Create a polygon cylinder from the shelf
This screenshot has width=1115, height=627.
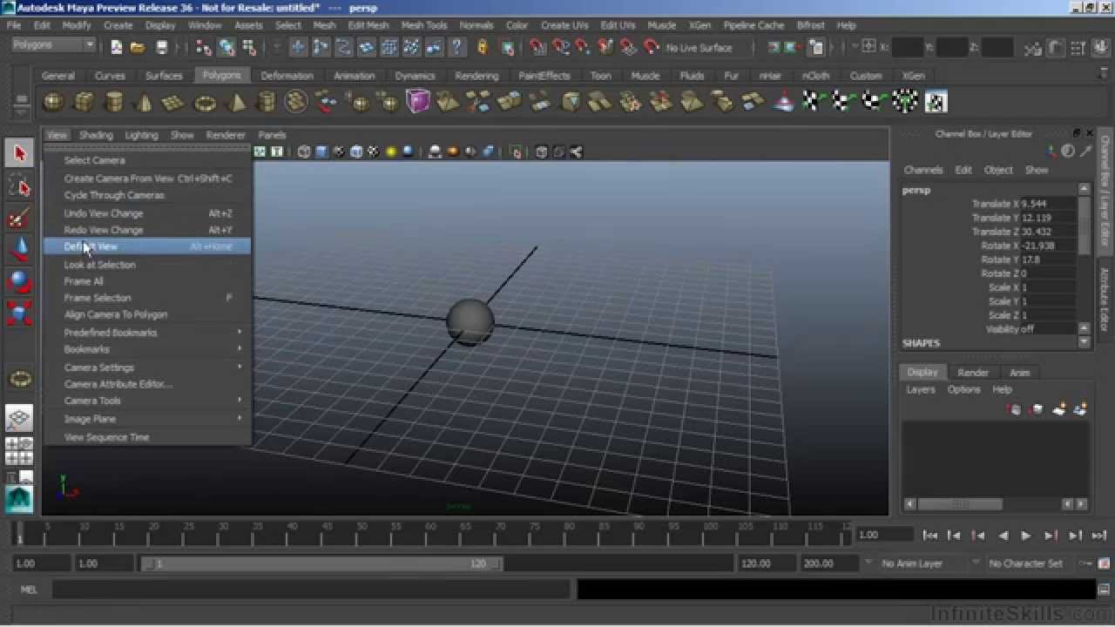pos(114,103)
